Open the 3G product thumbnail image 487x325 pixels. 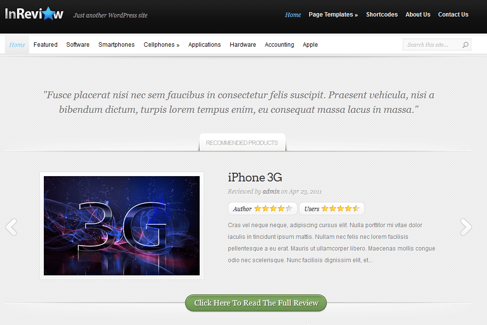point(122,226)
